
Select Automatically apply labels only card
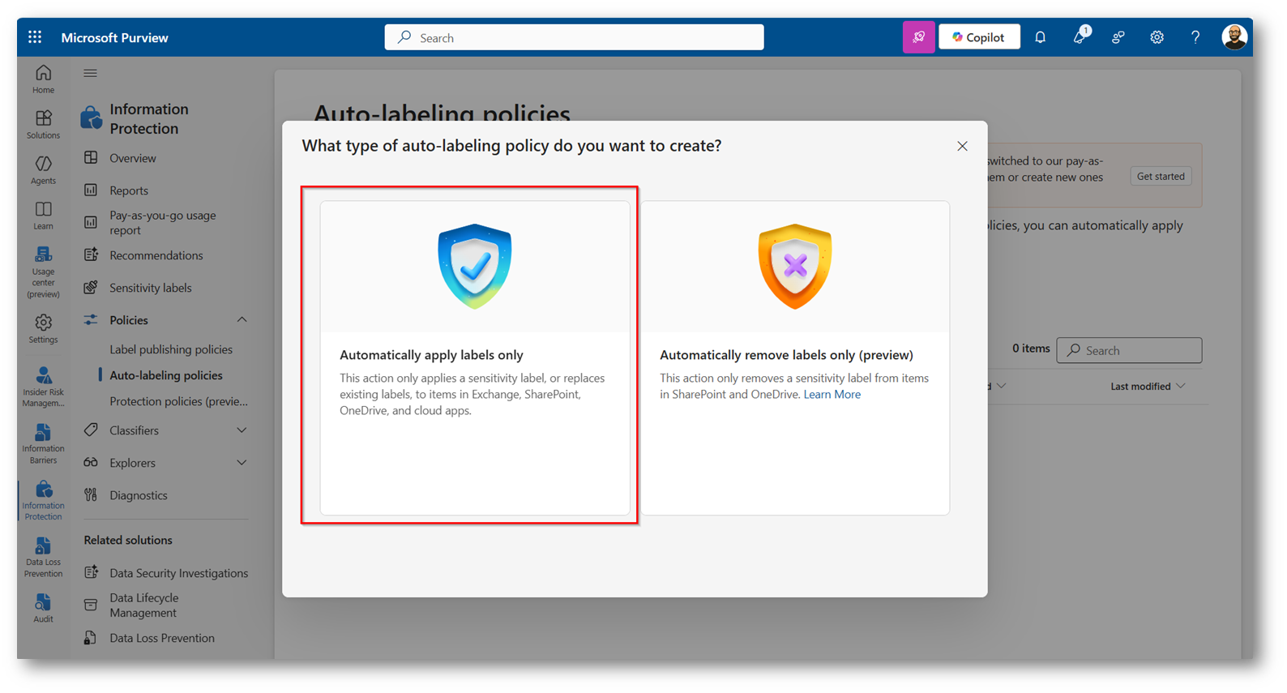click(475, 357)
